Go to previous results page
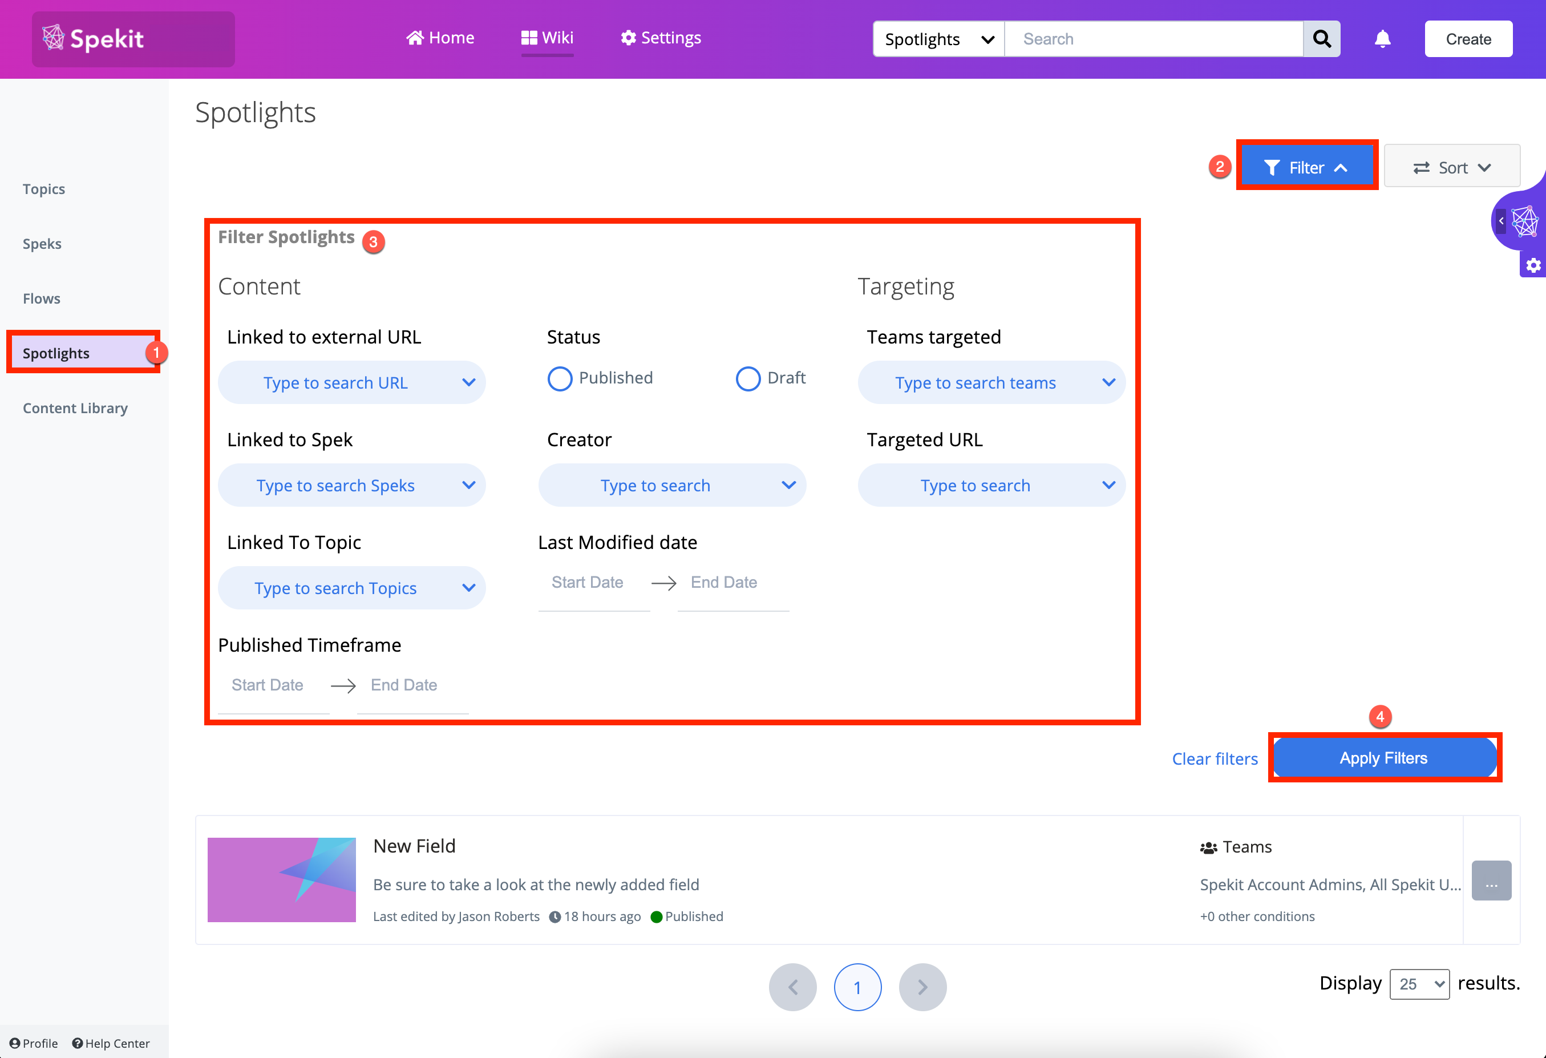1546x1058 pixels. (792, 987)
